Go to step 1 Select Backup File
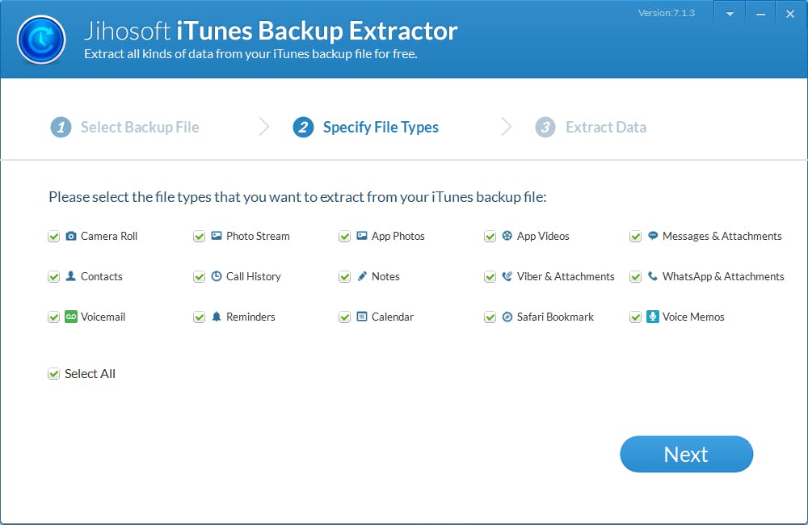The image size is (808, 525). (124, 127)
